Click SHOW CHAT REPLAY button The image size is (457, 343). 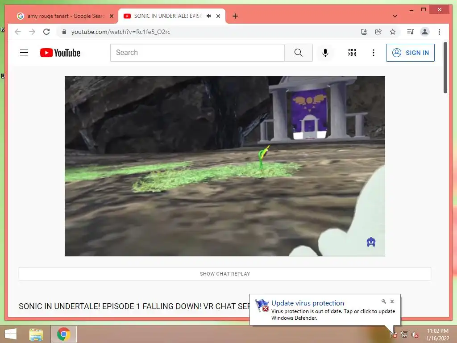pos(225,274)
